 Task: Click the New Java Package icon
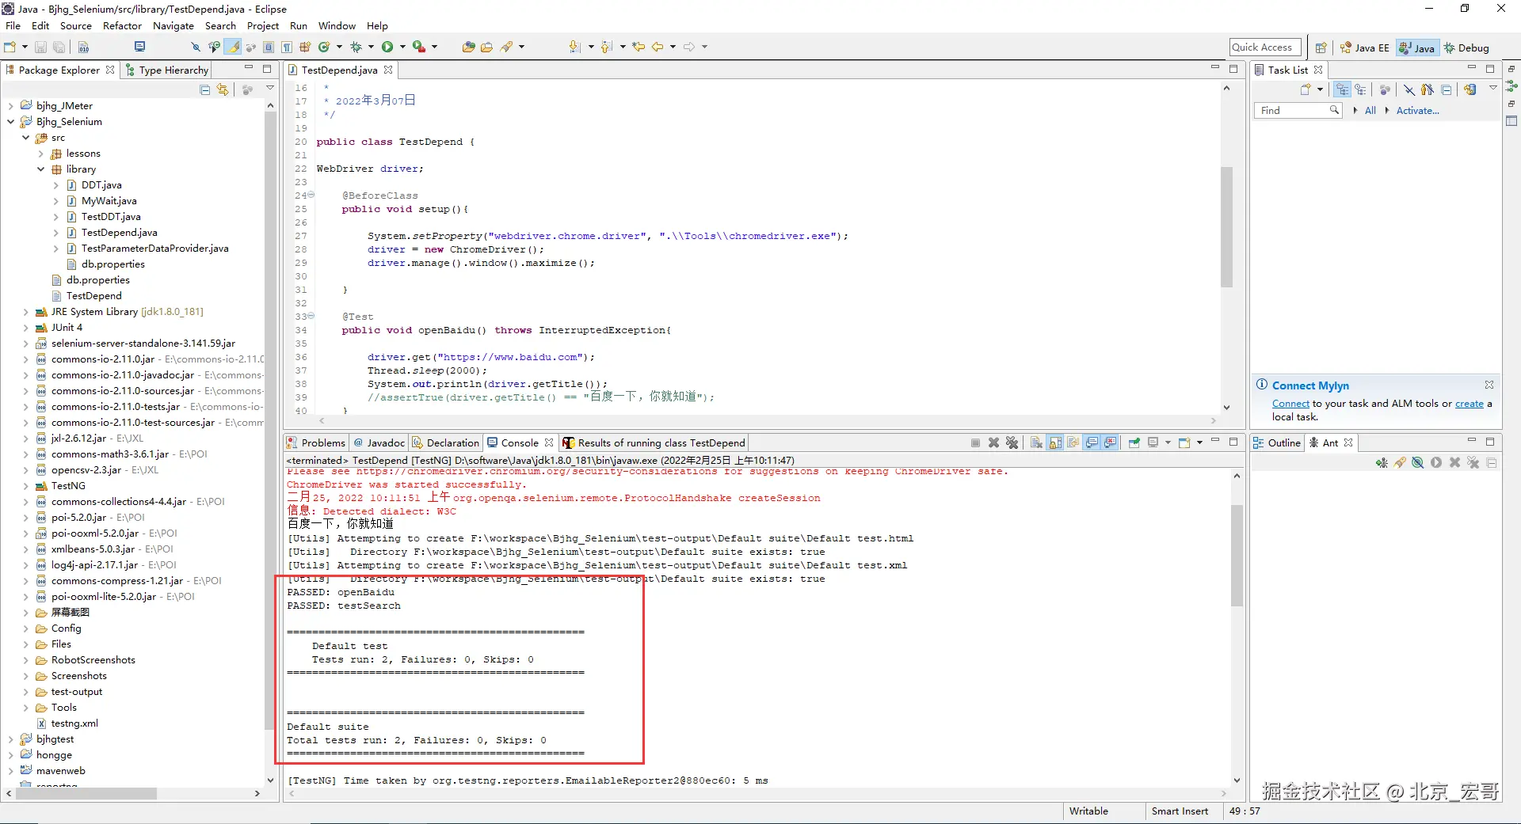click(x=305, y=47)
